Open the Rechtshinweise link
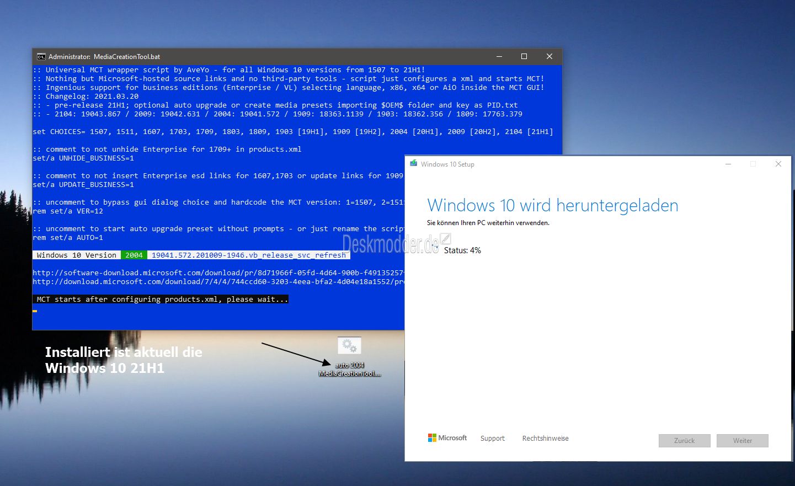795x486 pixels. 545,439
